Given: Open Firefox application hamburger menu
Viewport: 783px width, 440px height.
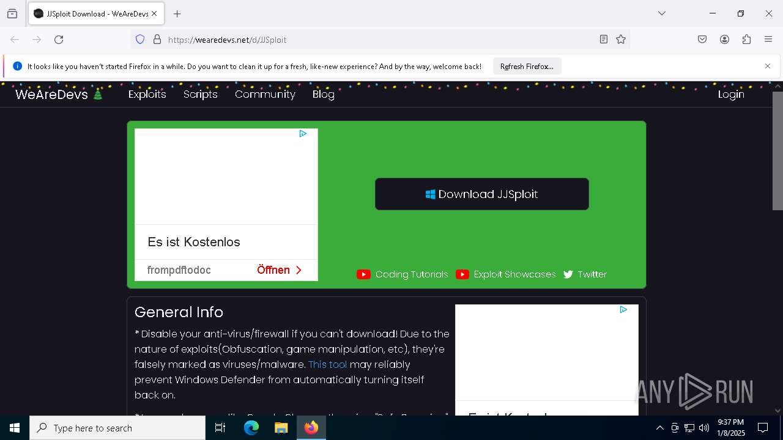Looking at the screenshot, I should 768,40.
